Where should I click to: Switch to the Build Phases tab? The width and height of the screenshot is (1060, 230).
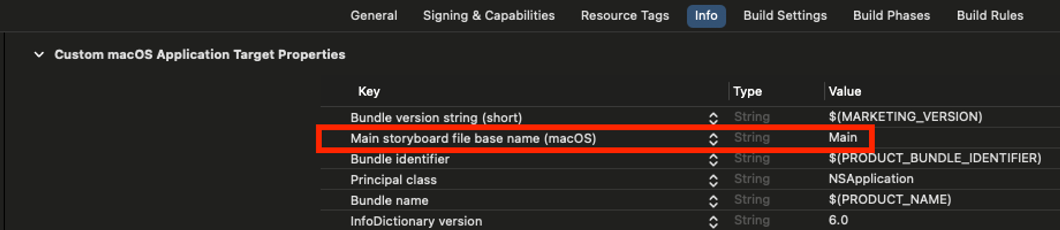point(891,15)
